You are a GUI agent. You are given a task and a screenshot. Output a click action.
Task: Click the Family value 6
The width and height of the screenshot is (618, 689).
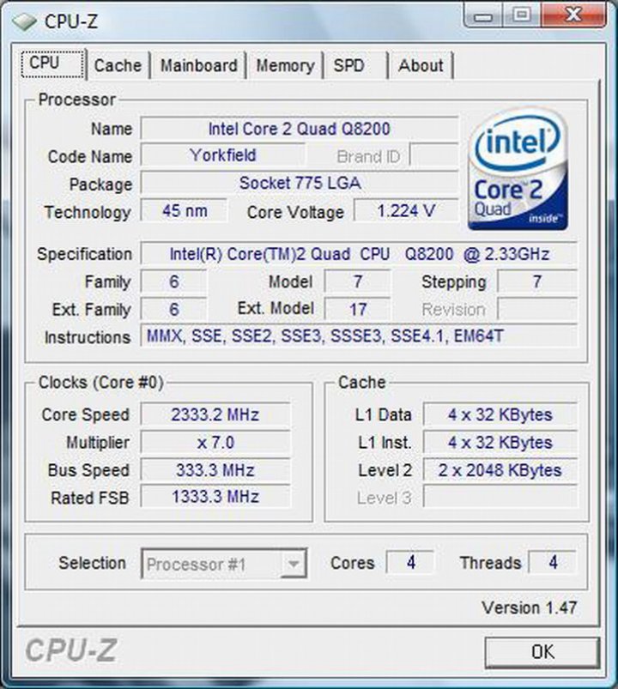tap(173, 281)
